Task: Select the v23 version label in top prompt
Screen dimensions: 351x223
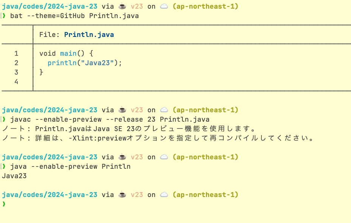Action: click(137, 6)
